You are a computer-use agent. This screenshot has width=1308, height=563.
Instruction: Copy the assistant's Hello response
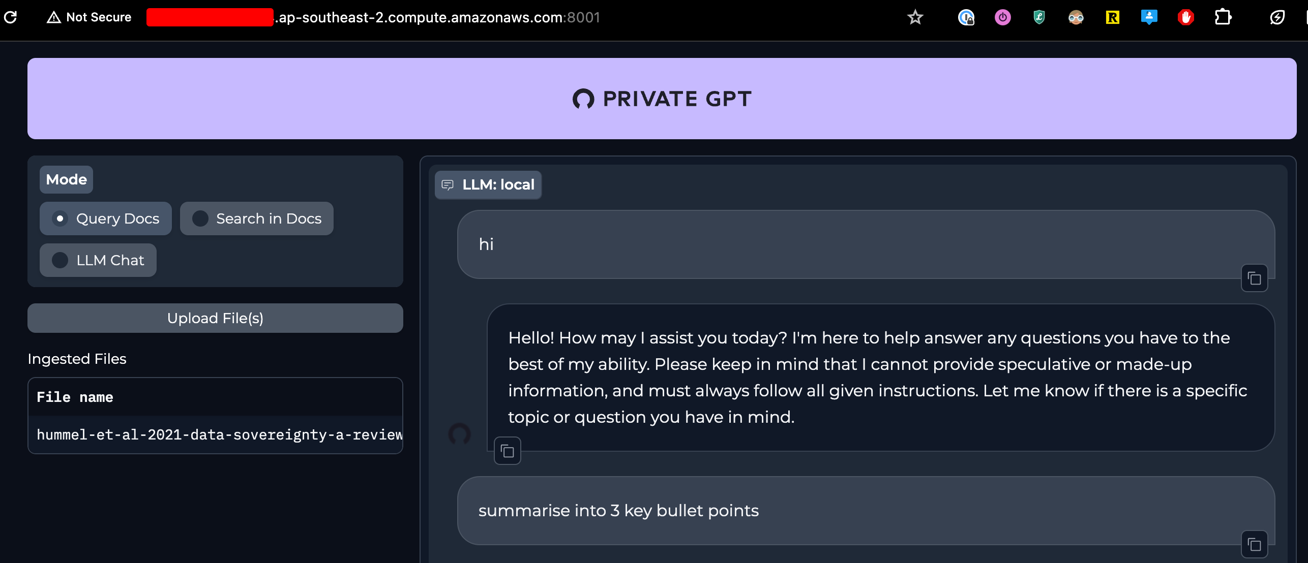coord(507,451)
